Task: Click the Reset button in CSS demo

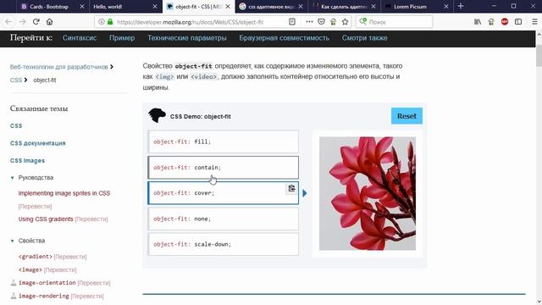Action: click(x=406, y=116)
